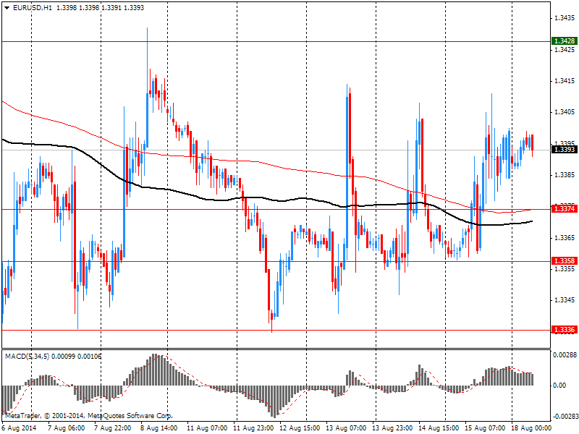The image size is (579, 434).
Task: Select the red 1.3336 price level label
Action: coord(564,330)
